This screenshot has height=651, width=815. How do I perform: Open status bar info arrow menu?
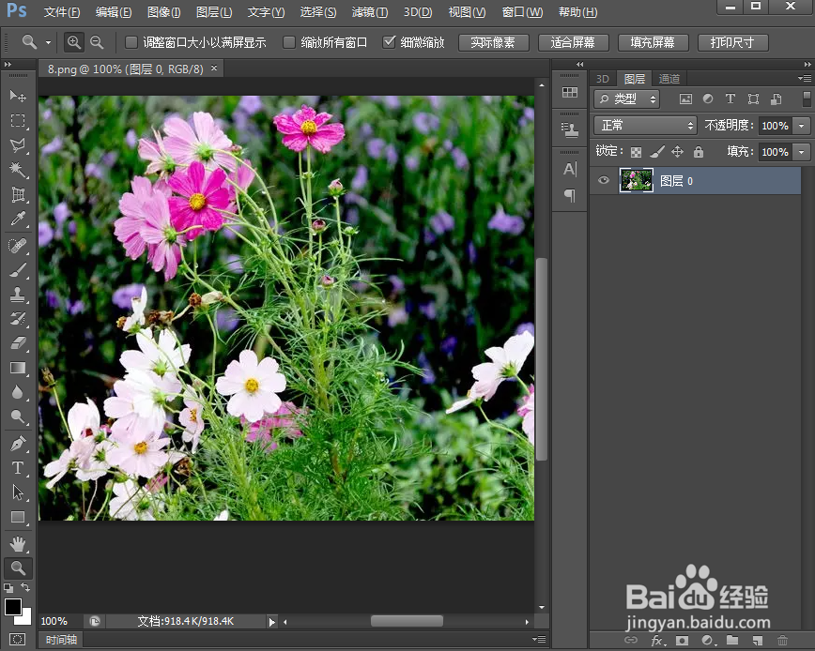[272, 621]
